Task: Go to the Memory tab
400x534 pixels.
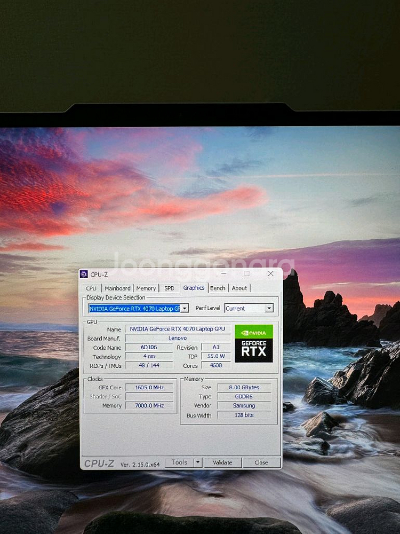Action: [146, 288]
